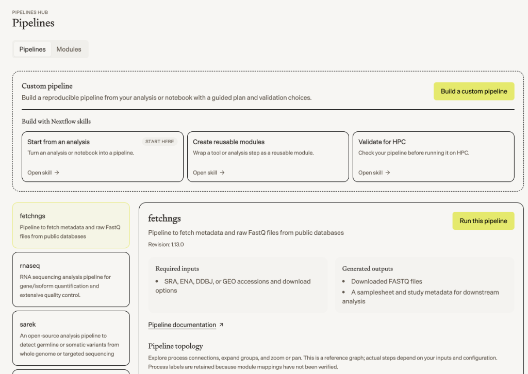
Task: Click the START HERE badge
Action: click(160, 142)
